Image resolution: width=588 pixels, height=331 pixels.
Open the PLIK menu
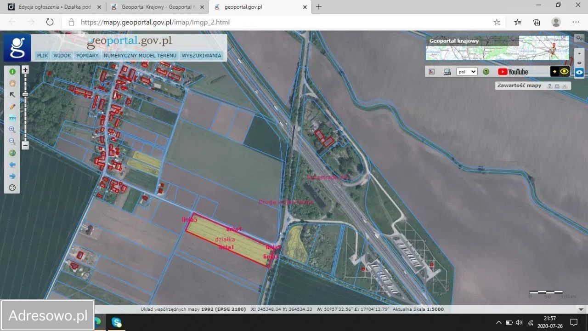(x=43, y=56)
